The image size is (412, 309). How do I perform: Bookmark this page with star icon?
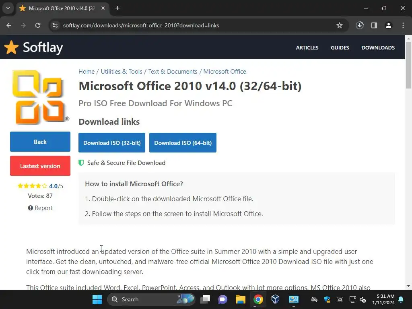pos(340,25)
